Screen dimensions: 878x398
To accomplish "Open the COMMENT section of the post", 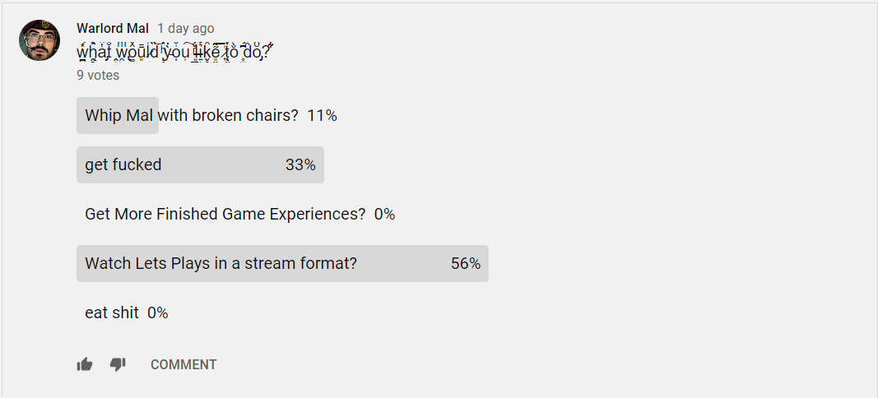I will [183, 364].
